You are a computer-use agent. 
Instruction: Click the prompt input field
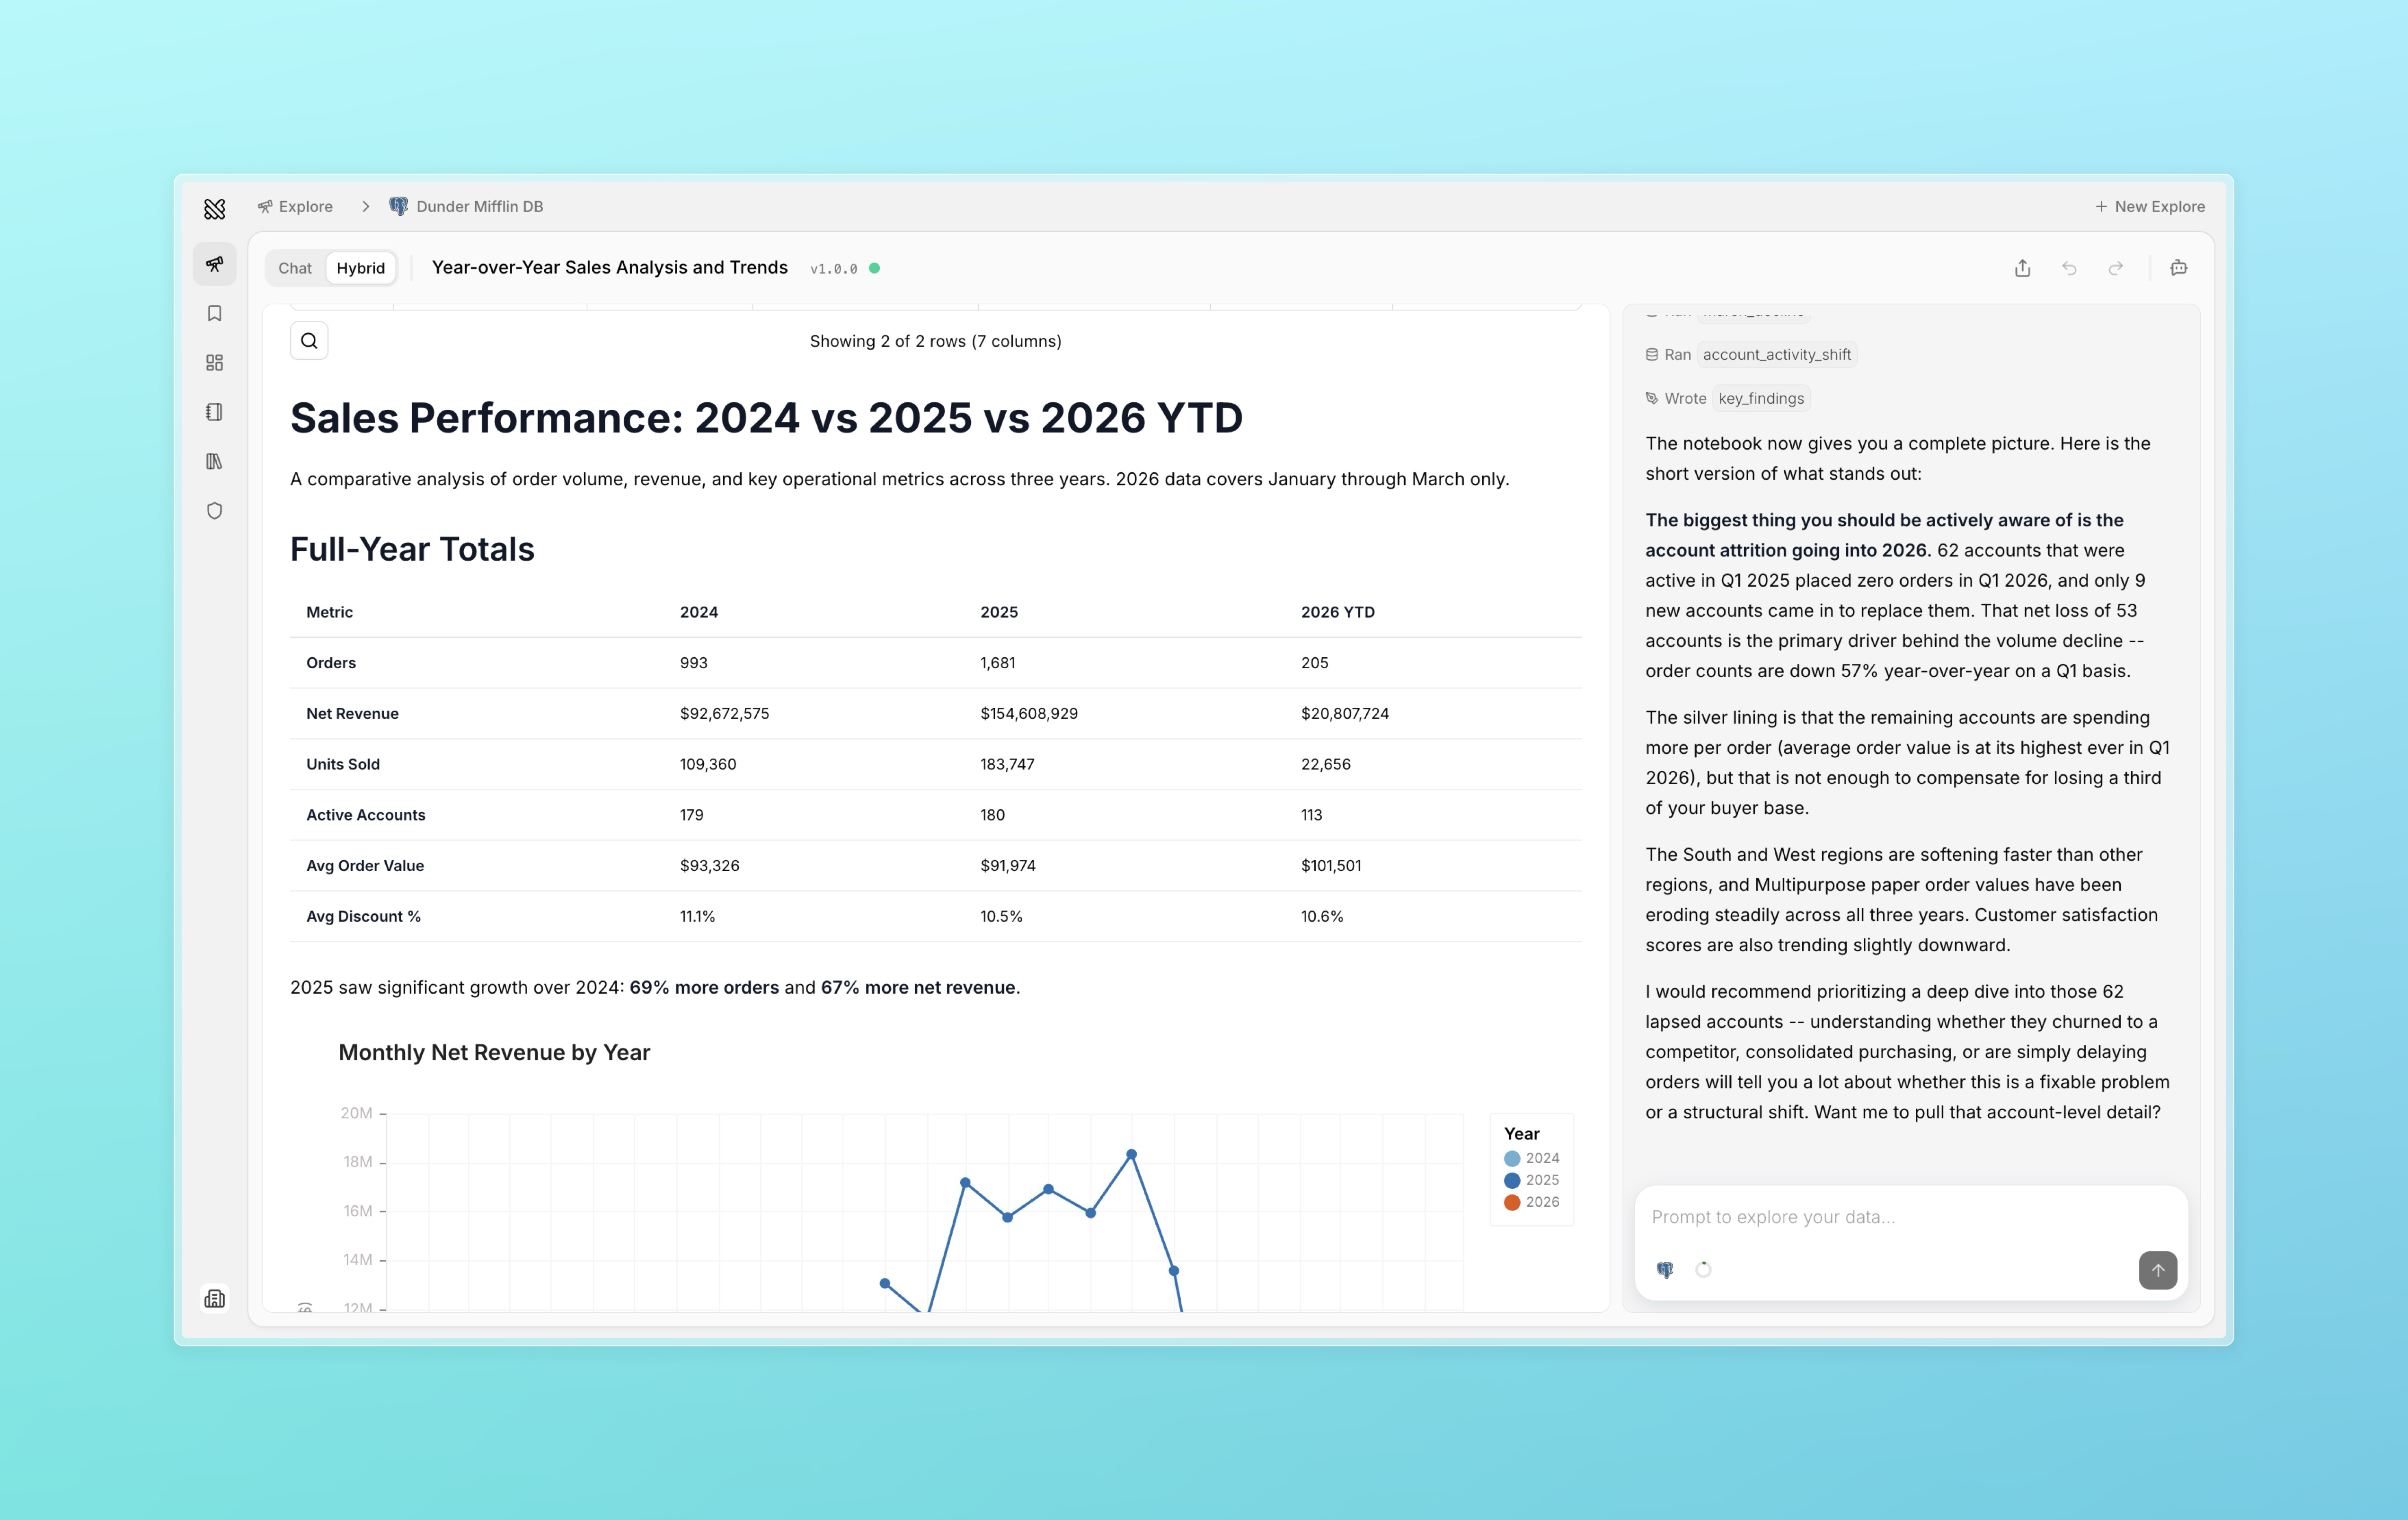click(1911, 1218)
